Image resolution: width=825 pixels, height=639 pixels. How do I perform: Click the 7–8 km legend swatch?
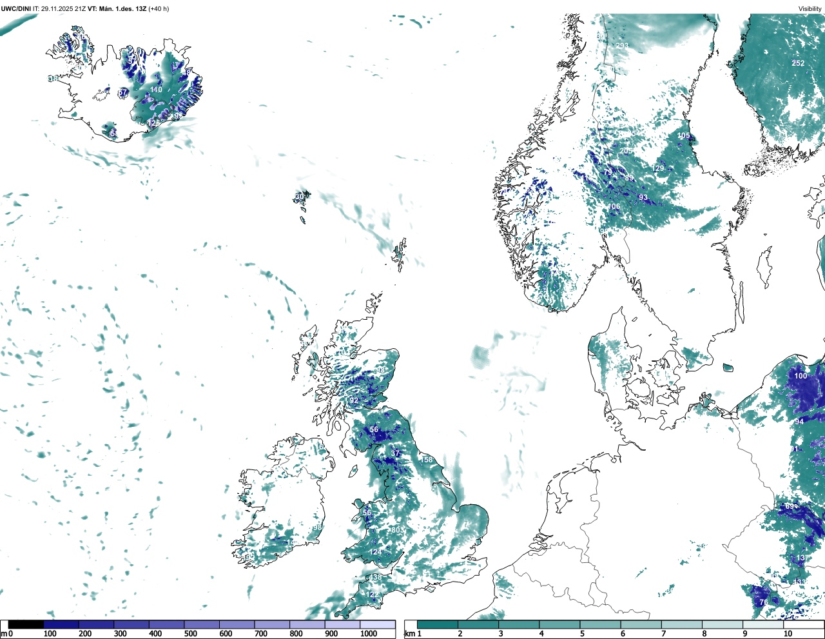pyautogui.click(x=681, y=624)
